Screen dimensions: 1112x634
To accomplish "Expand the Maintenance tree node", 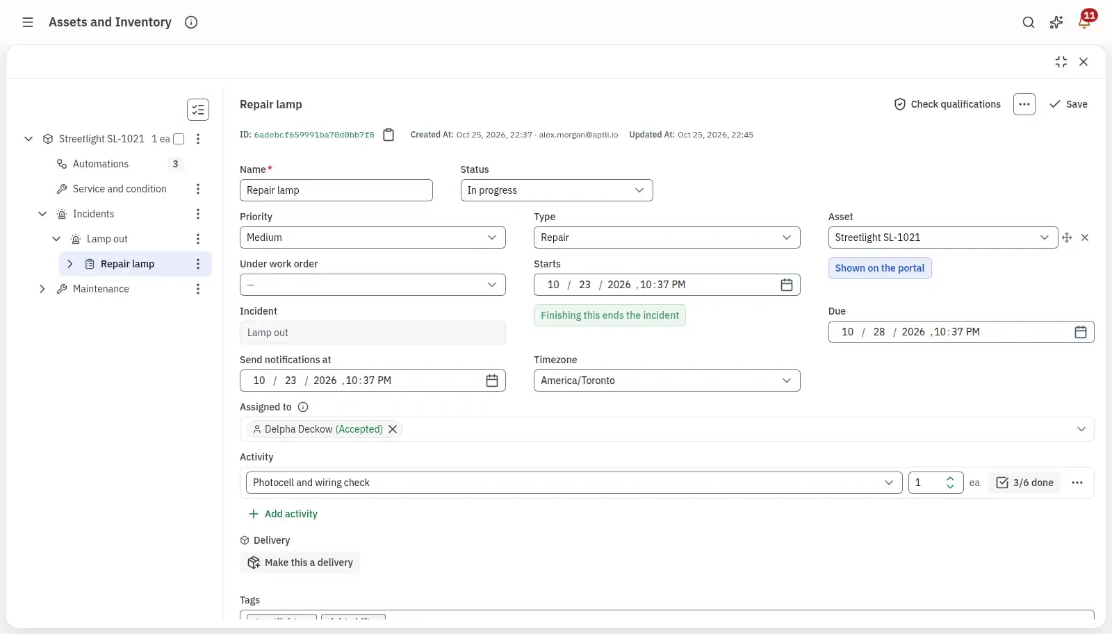I will pos(42,289).
